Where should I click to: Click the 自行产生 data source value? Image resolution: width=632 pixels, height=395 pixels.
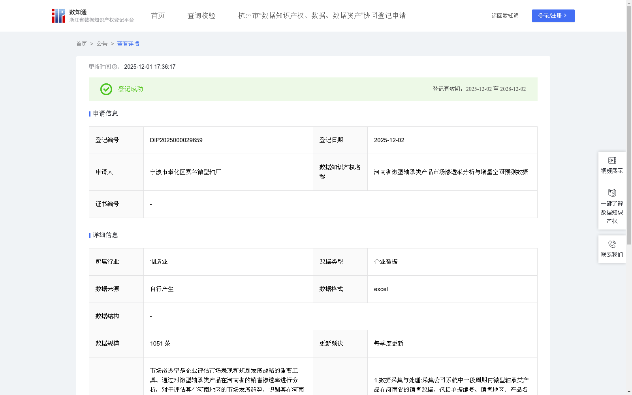tap(162, 289)
